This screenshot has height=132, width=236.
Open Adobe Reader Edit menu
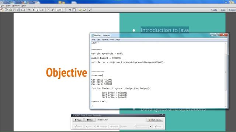[x=3, y=5]
